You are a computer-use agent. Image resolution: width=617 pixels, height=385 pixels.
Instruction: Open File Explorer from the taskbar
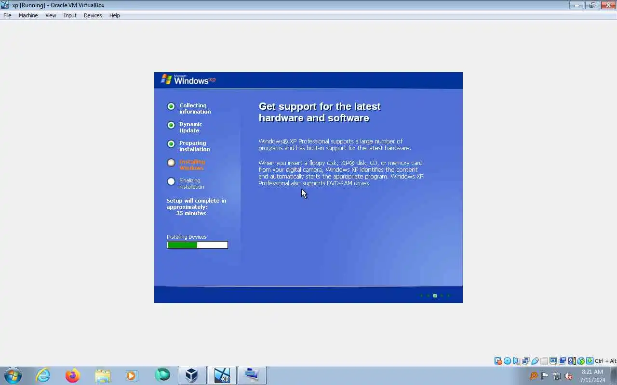103,375
